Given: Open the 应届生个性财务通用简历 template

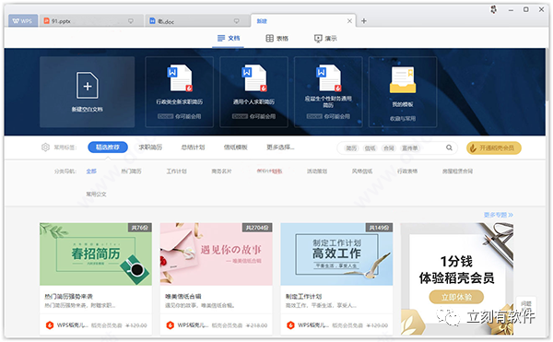Looking at the screenshot, I should point(328,92).
